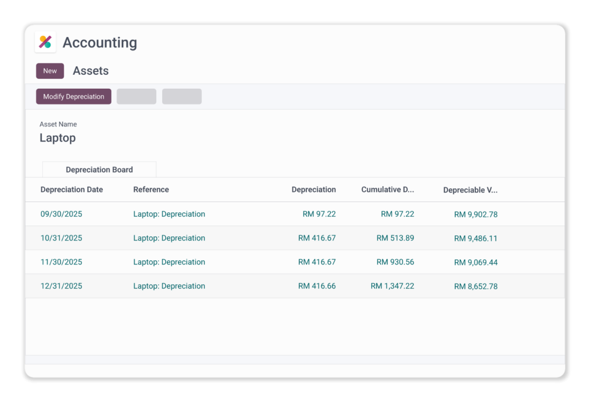Open the 10/31/2025 depreciation date
The width and height of the screenshot is (593, 396).
61,238
